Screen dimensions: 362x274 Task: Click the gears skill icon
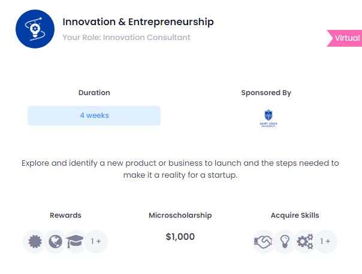[x=304, y=242]
